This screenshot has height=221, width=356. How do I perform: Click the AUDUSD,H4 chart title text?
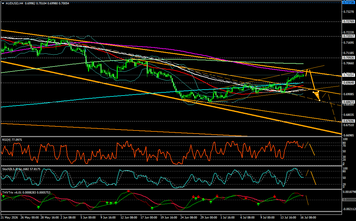pos(14,3)
